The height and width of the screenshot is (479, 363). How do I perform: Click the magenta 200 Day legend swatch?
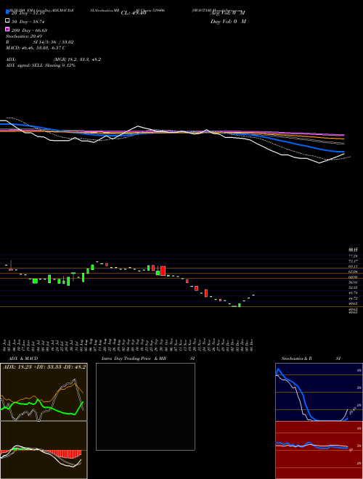pyautogui.click(x=7, y=29)
